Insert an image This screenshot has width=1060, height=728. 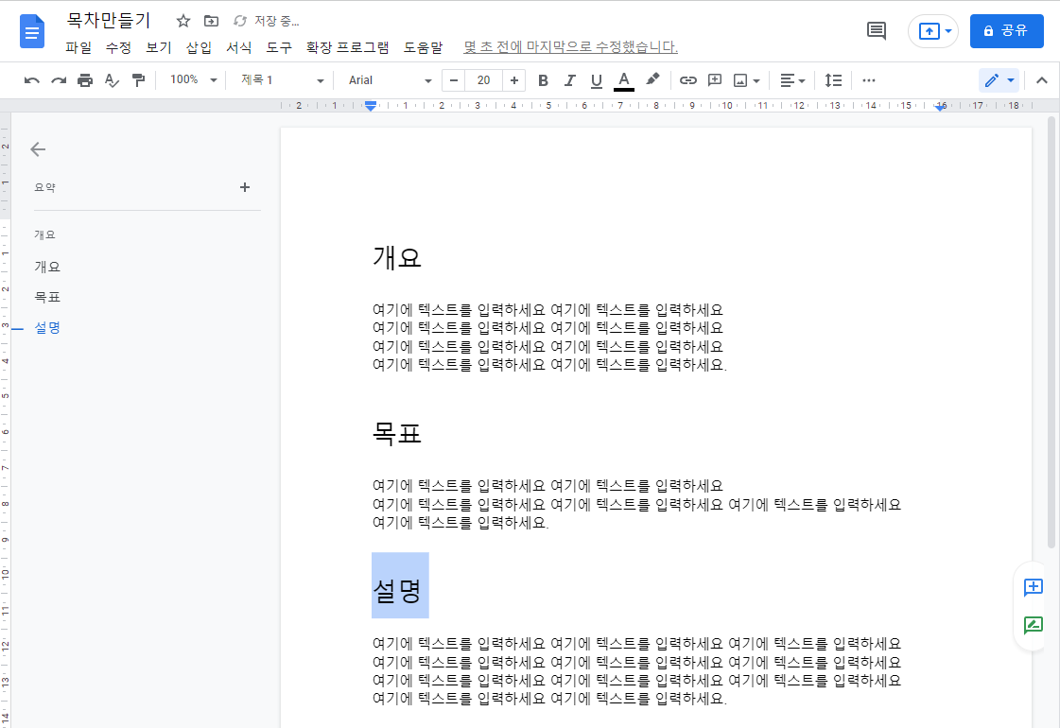pyautogui.click(x=741, y=80)
